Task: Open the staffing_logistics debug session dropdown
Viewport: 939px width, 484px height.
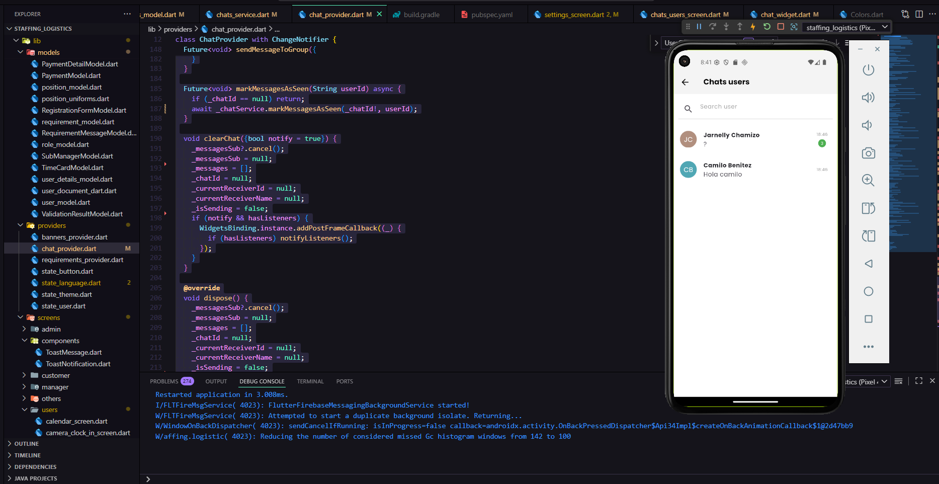Action: pos(846,28)
